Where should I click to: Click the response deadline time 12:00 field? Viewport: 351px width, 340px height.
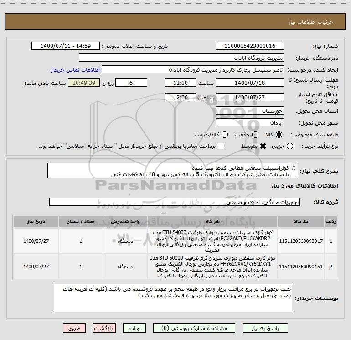point(181,83)
